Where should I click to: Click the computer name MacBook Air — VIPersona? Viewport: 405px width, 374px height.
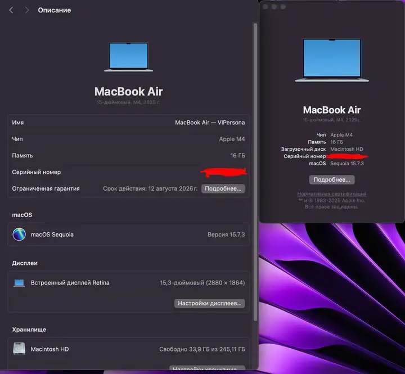click(210, 123)
